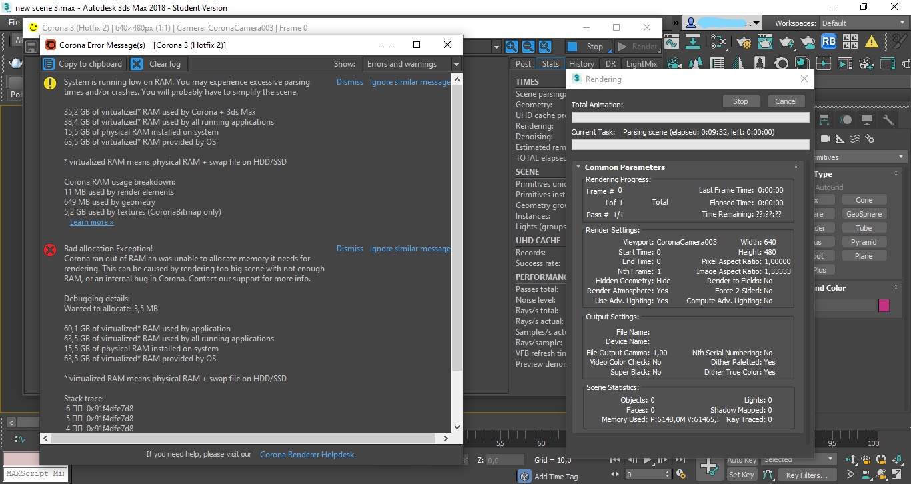The width and height of the screenshot is (911, 484).
Task: Click the yellow warning icon of low RAM message
Action: (50, 83)
